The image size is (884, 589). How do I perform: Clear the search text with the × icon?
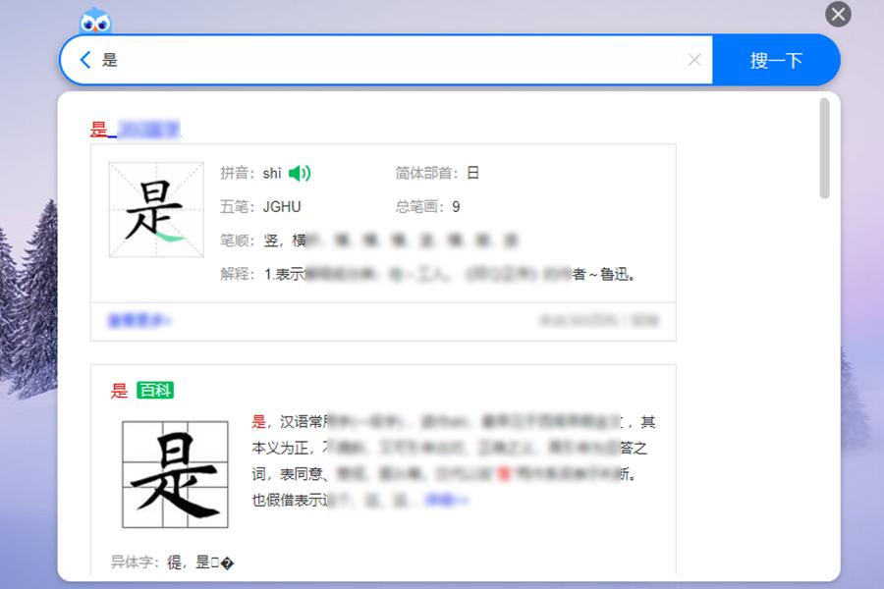(696, 59)
